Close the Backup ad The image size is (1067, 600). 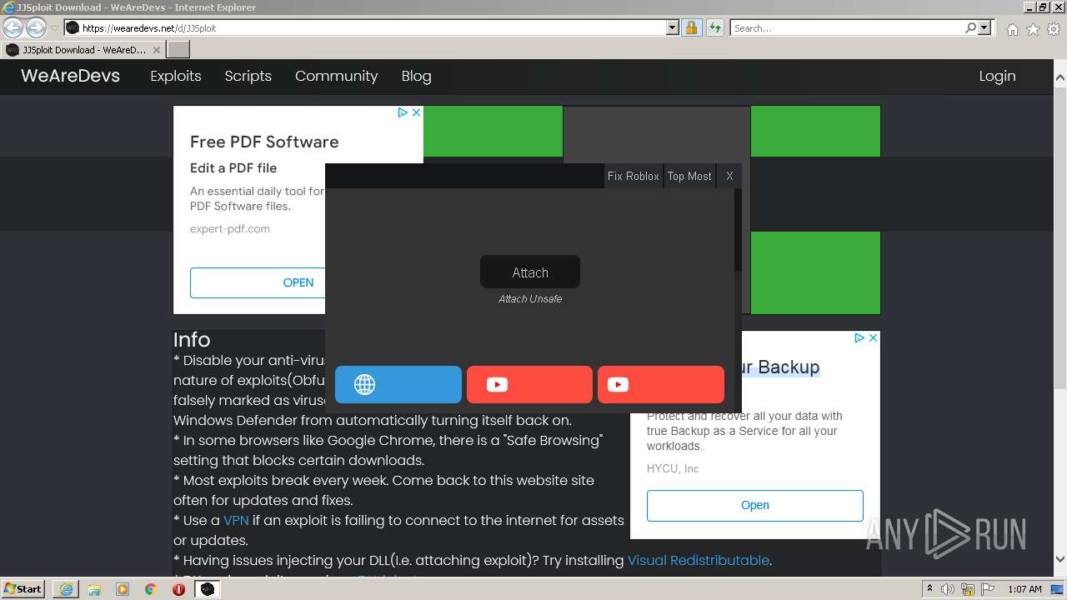click(873, 337)
